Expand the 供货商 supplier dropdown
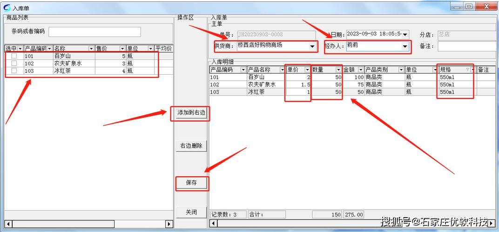Viewport: 499px width, 232px height. (312, 46)
